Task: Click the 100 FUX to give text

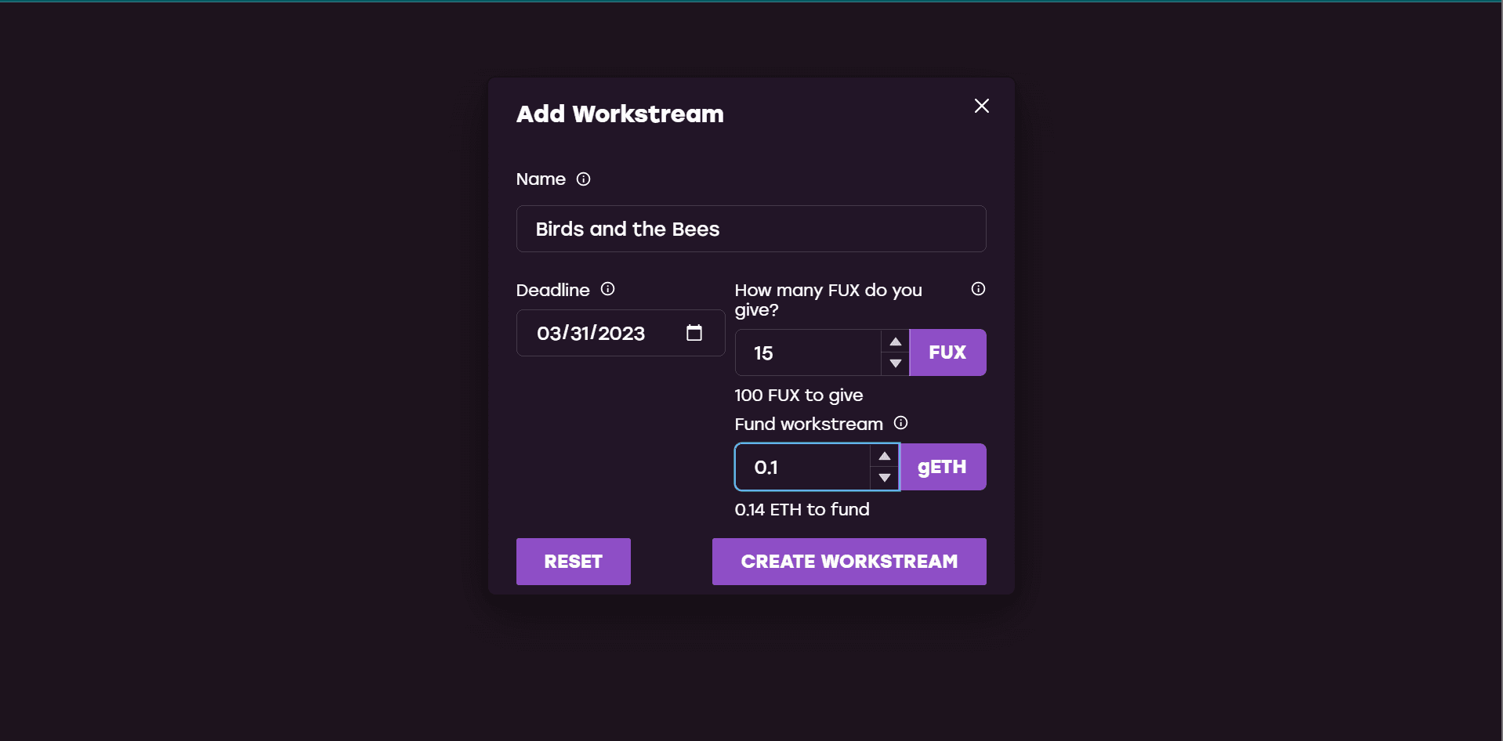Action: click(x=799, y=396)
